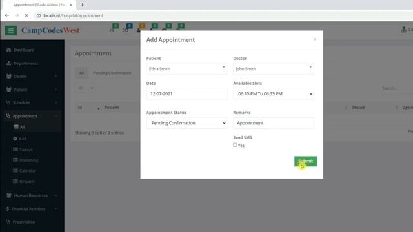Screen dimensions: 413x232
Task: Expand the Schedule sidebar menu
Action: (x=32, y=102)
